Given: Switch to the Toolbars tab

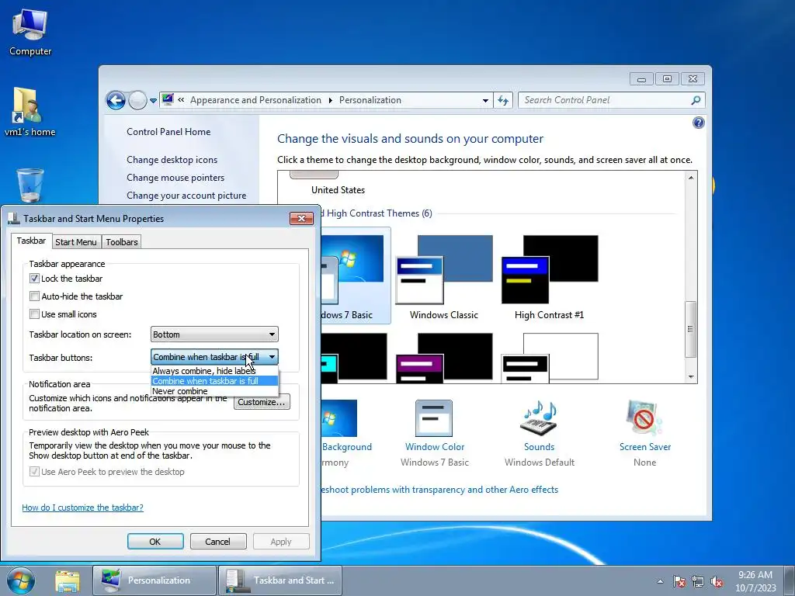Looking at the screenshot, I should pyautogui.click(x=122, y=242).
